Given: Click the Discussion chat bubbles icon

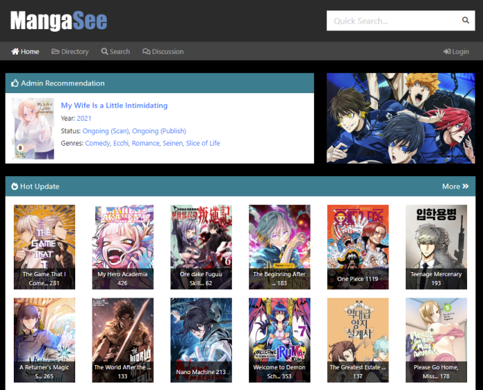Looking at the screenshot, I should 146,52.
